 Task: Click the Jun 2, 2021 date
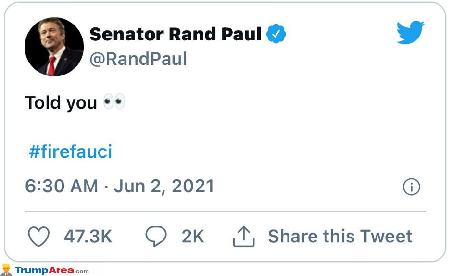coord(164,186)
